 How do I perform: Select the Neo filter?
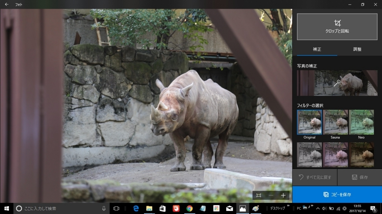tap(361, 122)
